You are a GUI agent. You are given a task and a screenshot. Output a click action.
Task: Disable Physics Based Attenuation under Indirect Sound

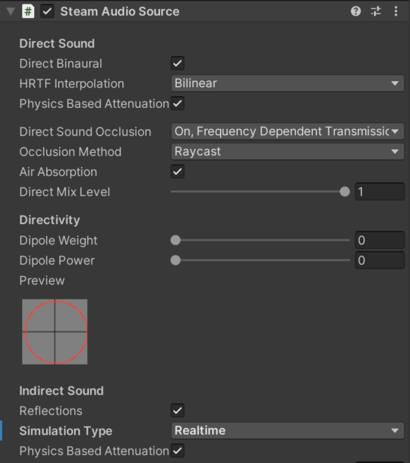(x=177, y=451)
